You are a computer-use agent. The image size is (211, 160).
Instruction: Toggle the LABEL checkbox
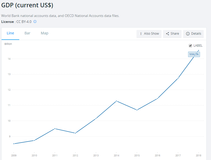click(x=190, y=46)
